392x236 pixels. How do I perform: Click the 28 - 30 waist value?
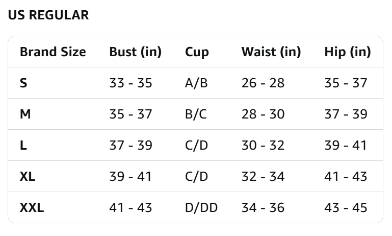point(263,114)
